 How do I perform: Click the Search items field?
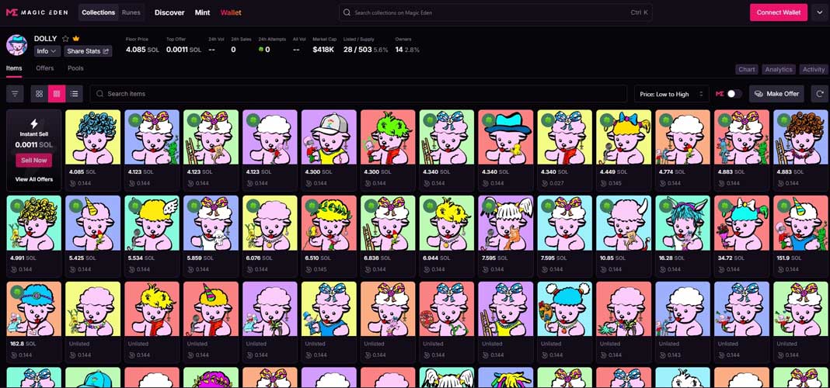[x=357, y=94]
